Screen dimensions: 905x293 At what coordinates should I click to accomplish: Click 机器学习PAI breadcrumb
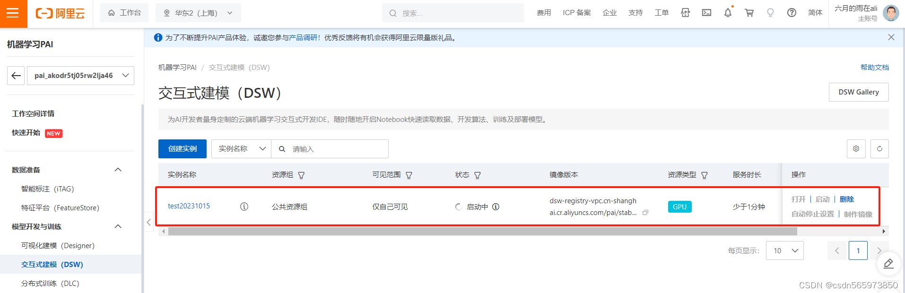coord(177,68)
